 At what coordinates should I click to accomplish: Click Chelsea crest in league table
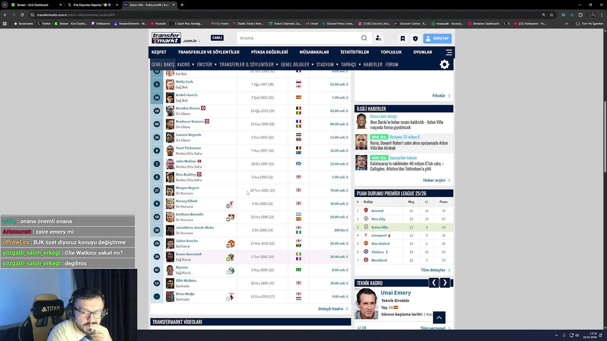point(366,252)
